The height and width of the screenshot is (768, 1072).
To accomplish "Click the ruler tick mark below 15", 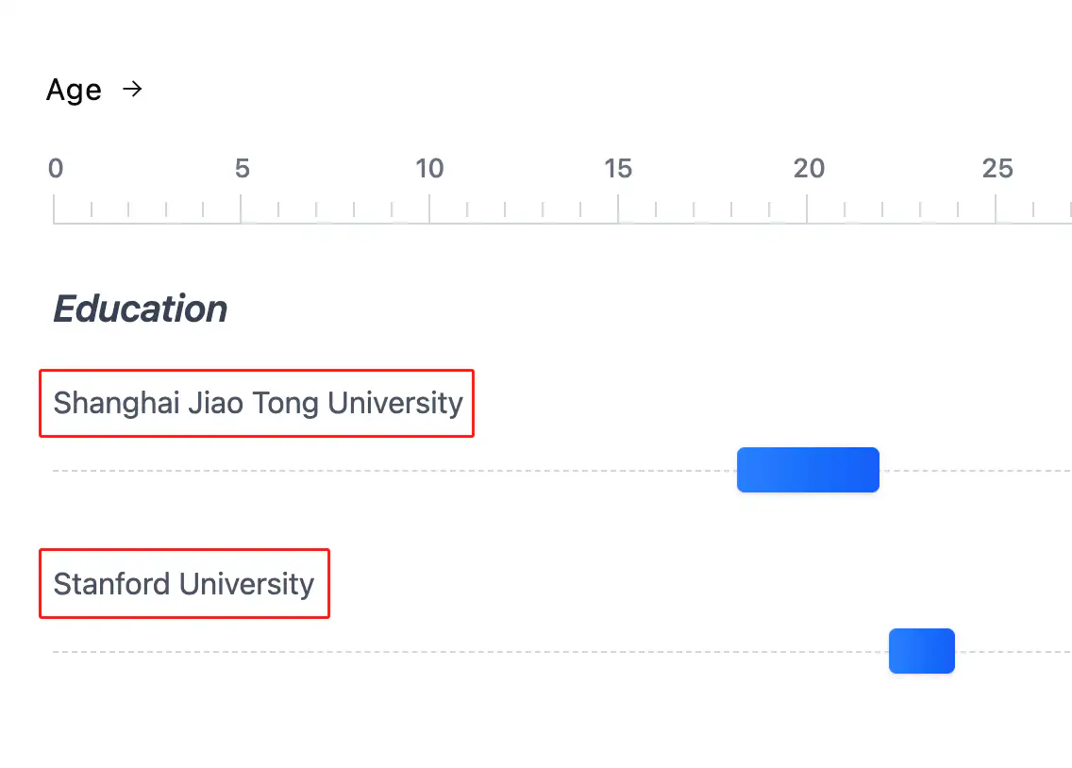I will click(x=618, y=209).
